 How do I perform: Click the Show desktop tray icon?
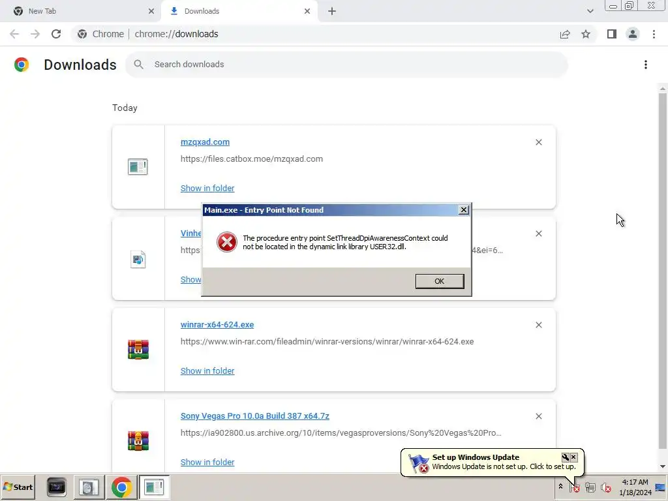tap(661, 487)
